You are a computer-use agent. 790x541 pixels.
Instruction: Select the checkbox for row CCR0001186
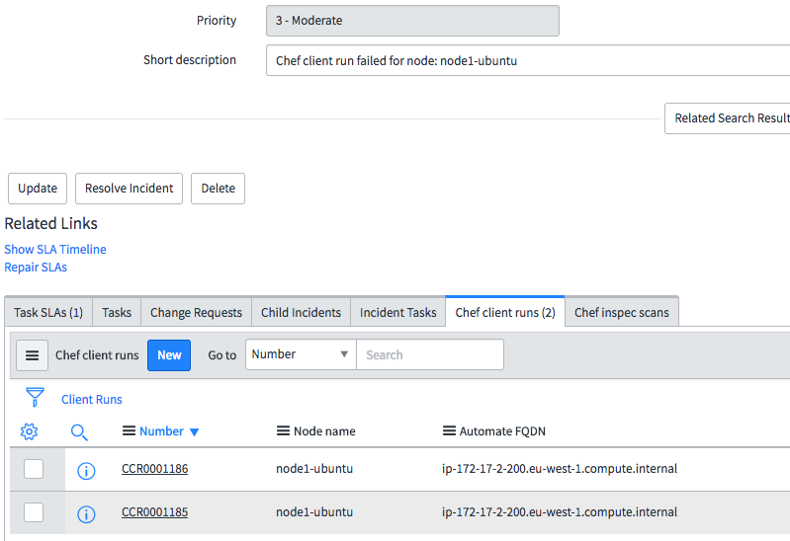pyautogui.click(x=34, y=469)
